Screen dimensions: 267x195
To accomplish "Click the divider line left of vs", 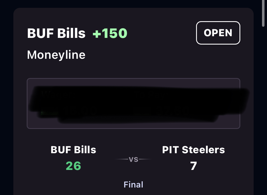I will 121,159.
